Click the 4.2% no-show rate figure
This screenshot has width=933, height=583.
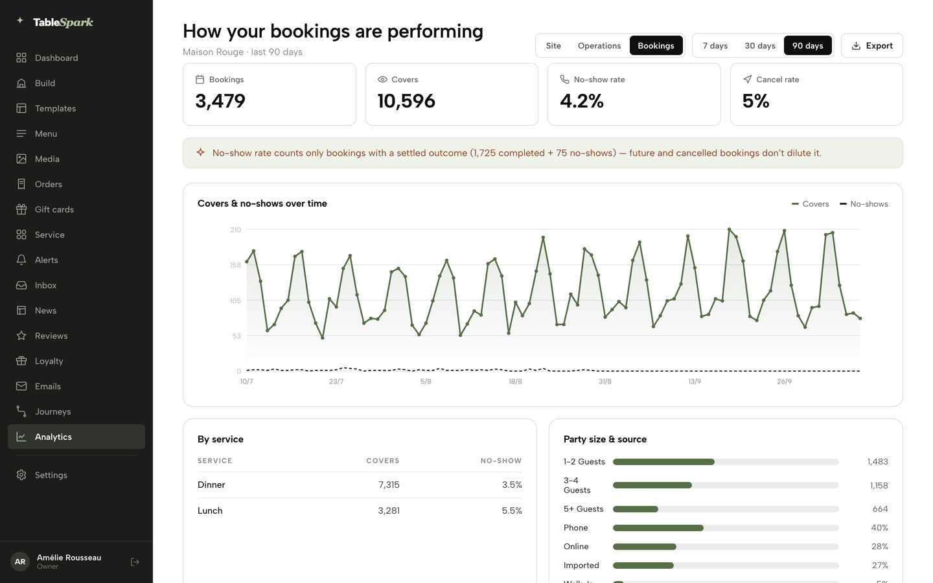coord(582,101)
